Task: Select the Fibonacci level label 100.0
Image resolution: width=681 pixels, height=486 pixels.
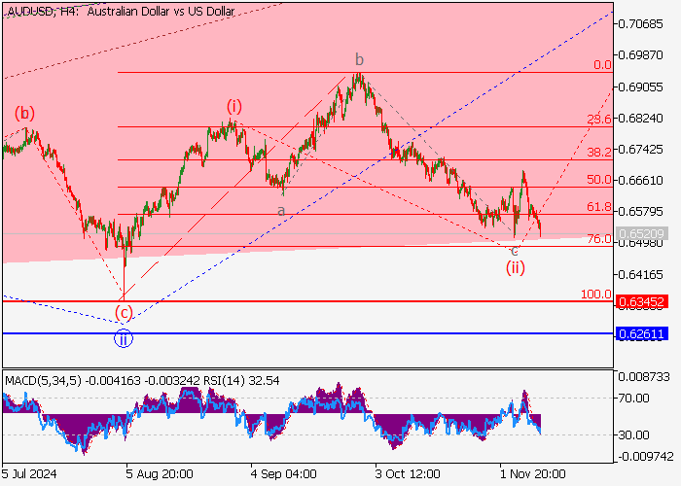Action: coord(595,295)
